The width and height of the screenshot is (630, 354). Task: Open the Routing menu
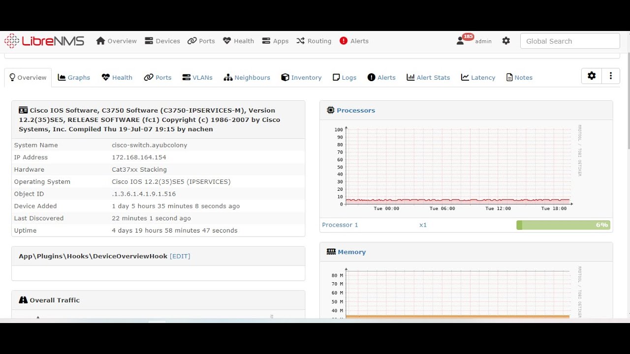314,41
